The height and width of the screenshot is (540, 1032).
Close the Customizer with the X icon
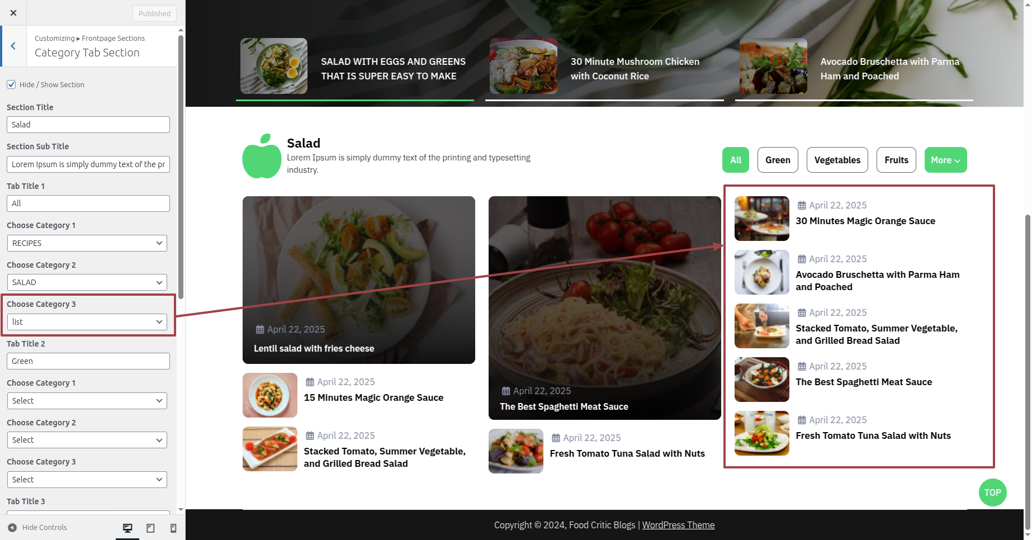[13, 13]
